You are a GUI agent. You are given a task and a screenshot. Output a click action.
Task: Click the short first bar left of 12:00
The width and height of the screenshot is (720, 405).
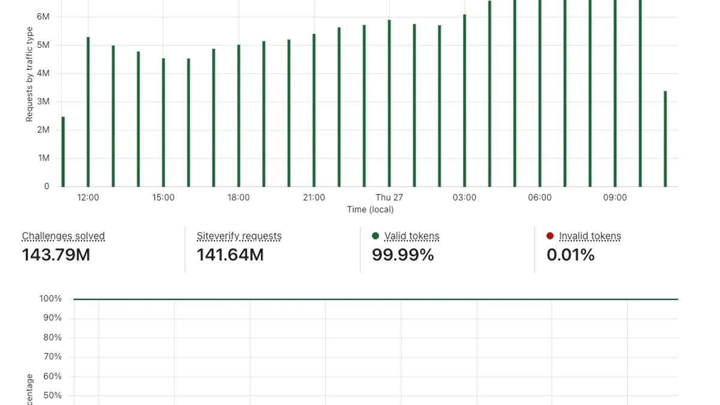pos(63,152)
